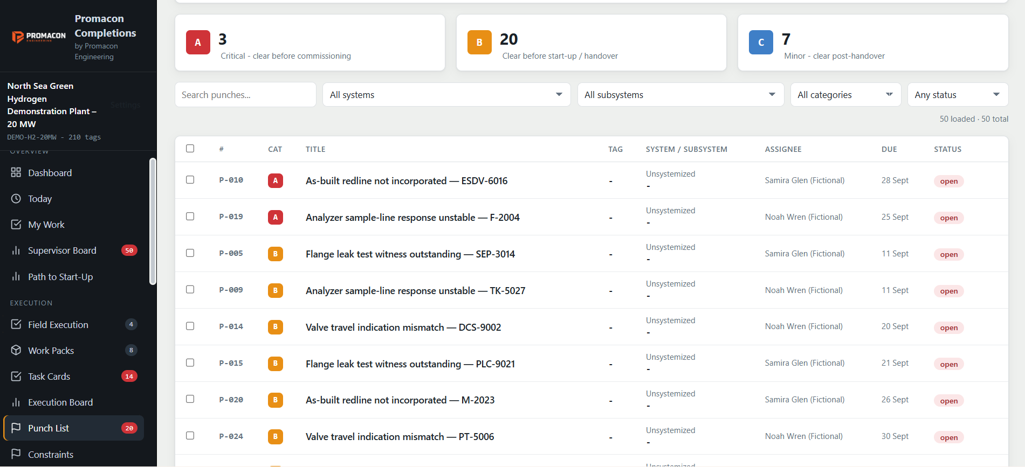This screenshot has width=1025, height=467.
Task: Click the Punch List flag icon
Action: point(16,428)
